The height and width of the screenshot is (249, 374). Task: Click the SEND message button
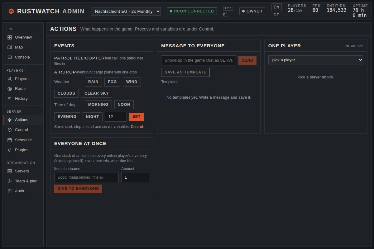[x=247, y=60]
